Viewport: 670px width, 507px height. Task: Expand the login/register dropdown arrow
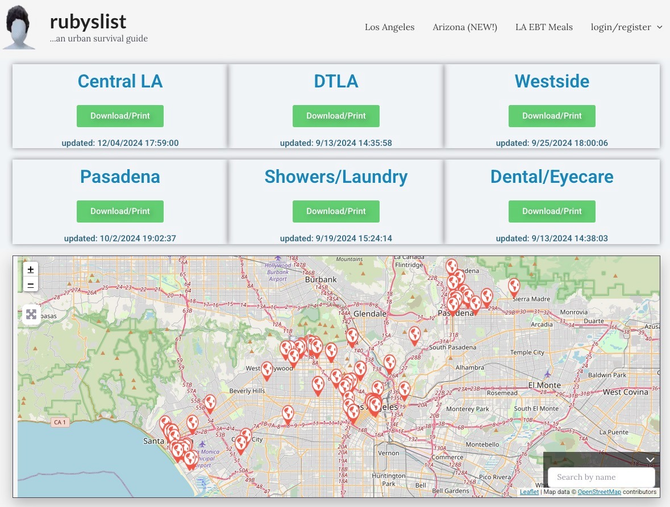[660, 27]
